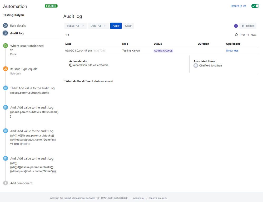Click Return to list link
Image resolution: width=263 pixels, height=202 pixels.
[238, 6]
